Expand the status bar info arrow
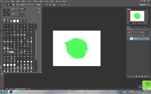Screen dimensions: 151x94 [30, 89]
